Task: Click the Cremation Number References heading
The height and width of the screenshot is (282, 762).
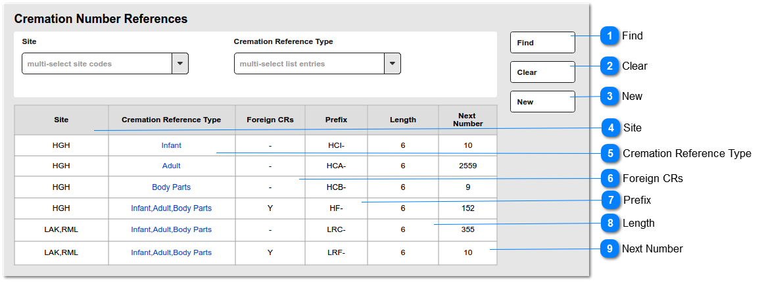Action: click(101, 19)
